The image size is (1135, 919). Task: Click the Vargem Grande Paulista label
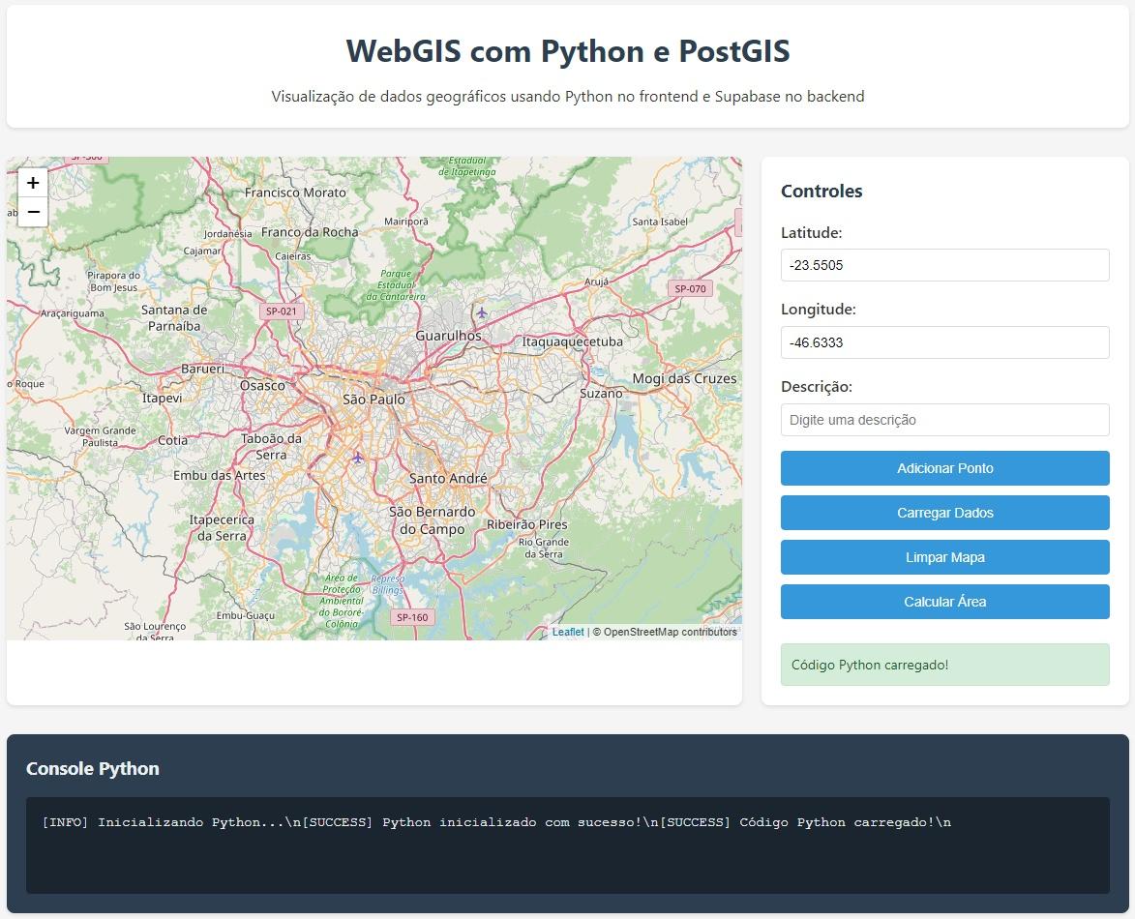pos(100,436)
